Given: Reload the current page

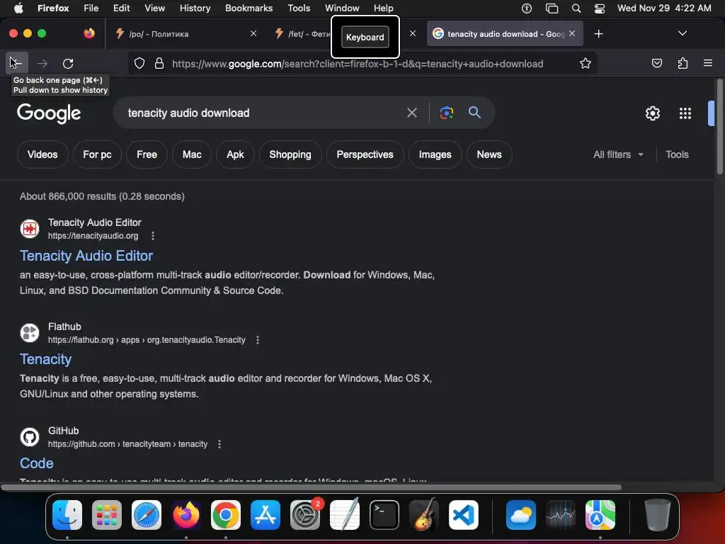Looking at the screenshot, I should click(68, 63).
